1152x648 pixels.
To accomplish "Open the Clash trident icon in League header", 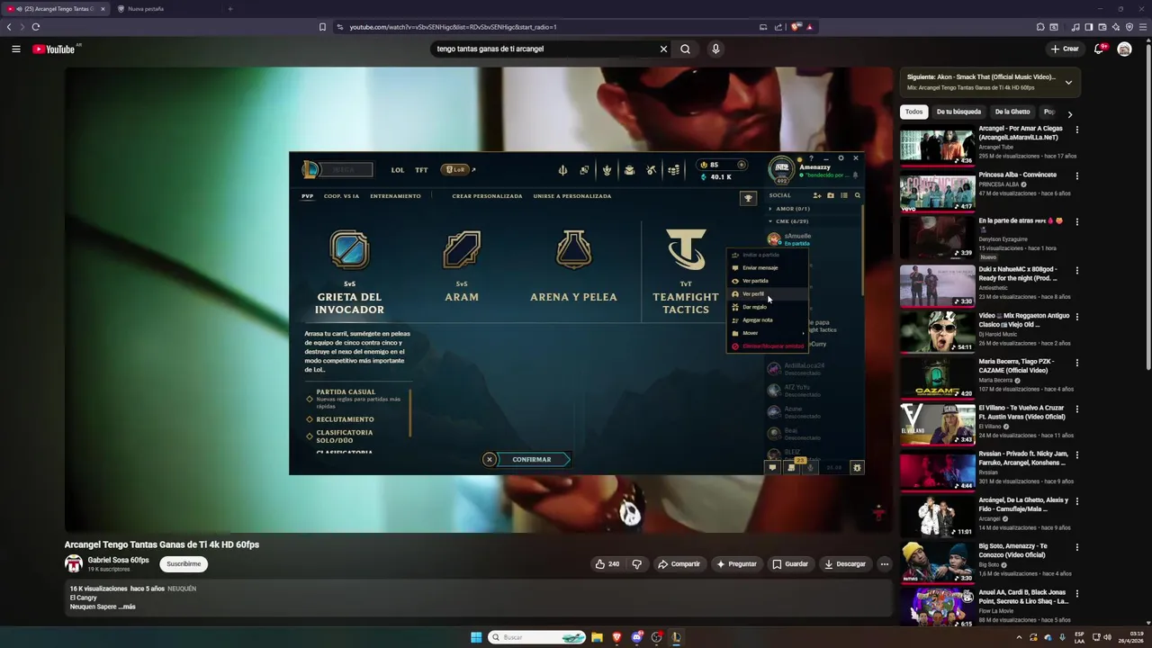I will tap(562, 170).
